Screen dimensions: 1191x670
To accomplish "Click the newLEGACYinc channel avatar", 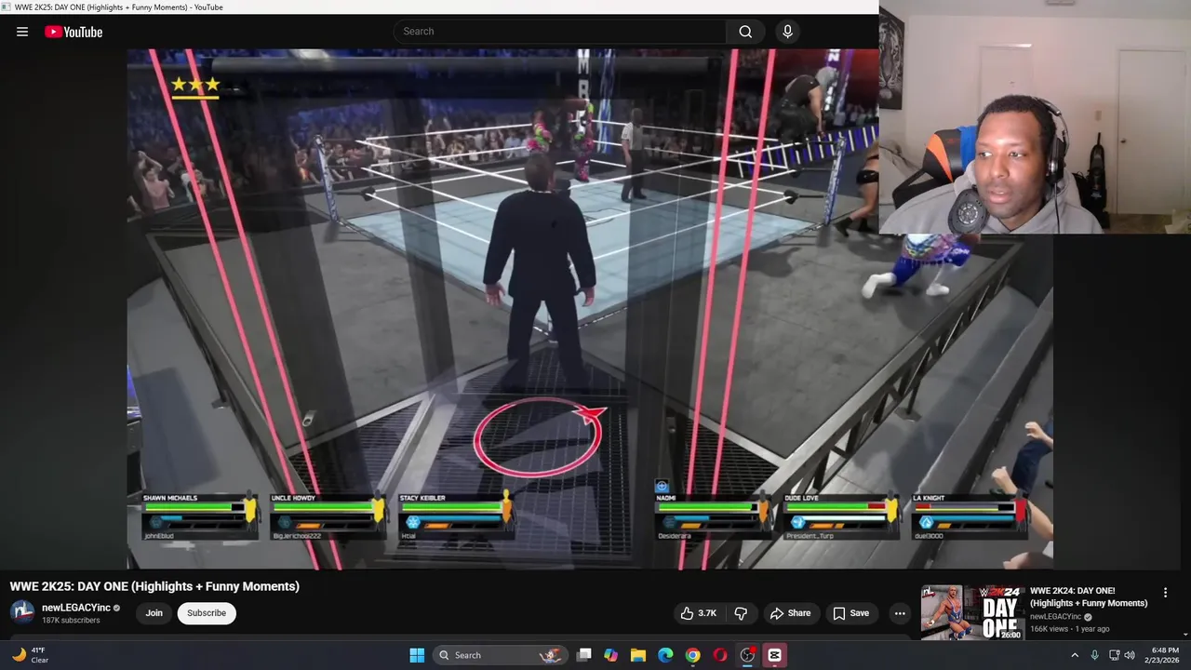I will [22, 612].
